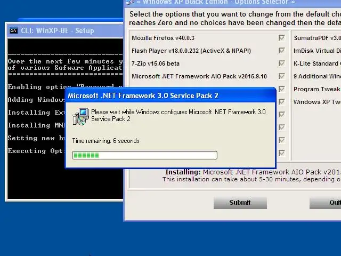Click the ImDisk Virtual option label

click(x=318, y=51)
